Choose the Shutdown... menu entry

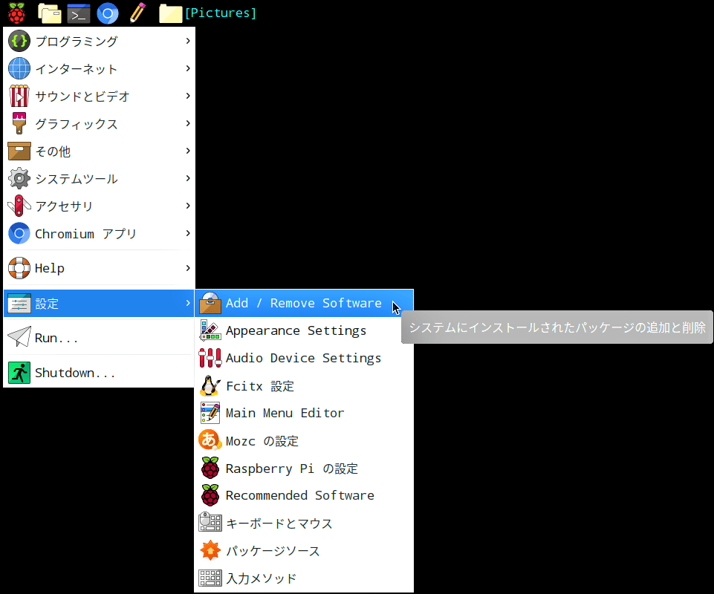99,373
